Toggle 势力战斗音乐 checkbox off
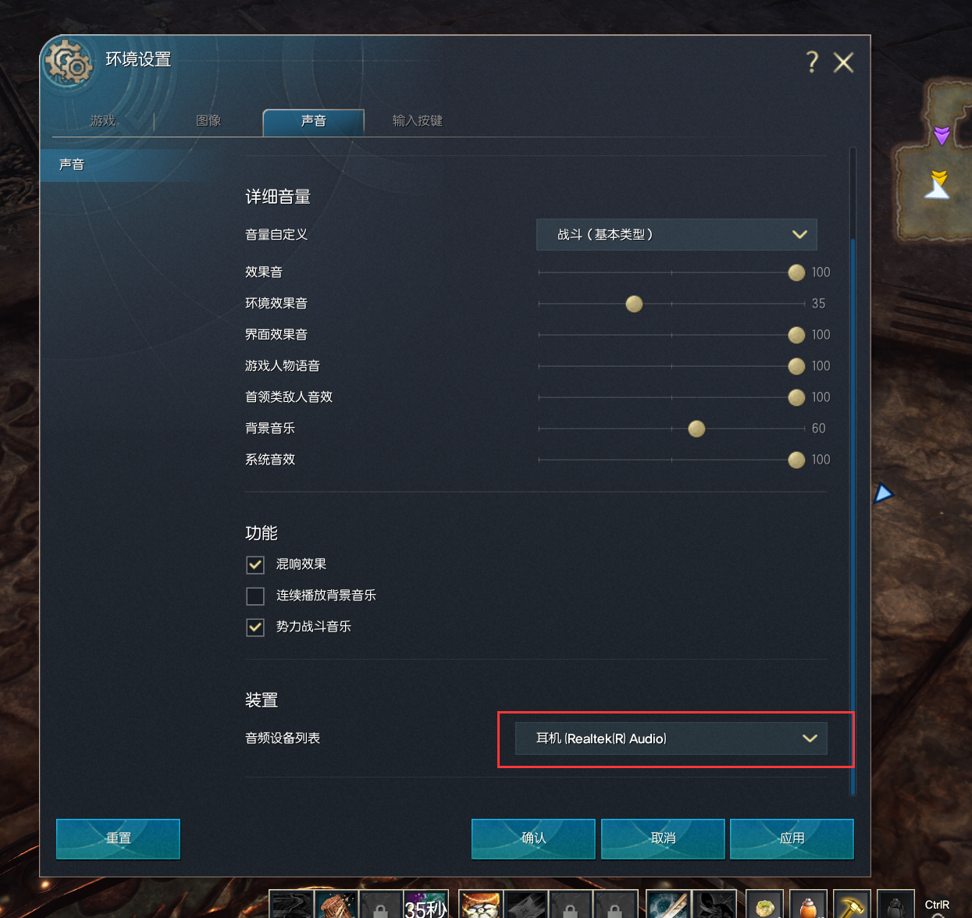 [255, 627]
